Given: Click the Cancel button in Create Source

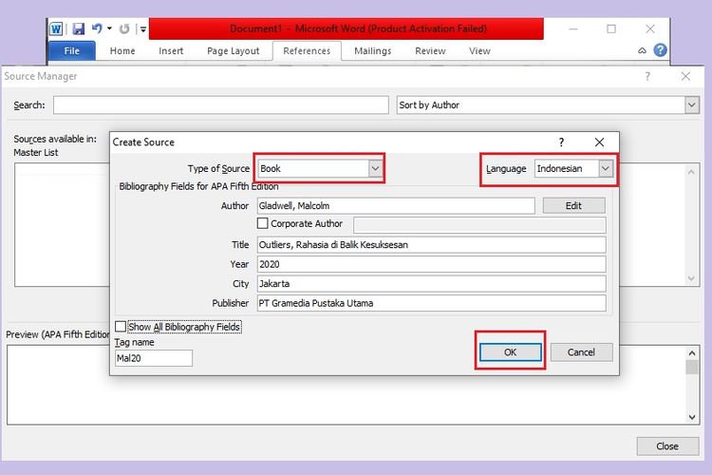Looking at the screenshot, I should click(581, 352).
